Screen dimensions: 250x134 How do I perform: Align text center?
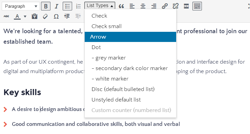(x=143, y=6)
